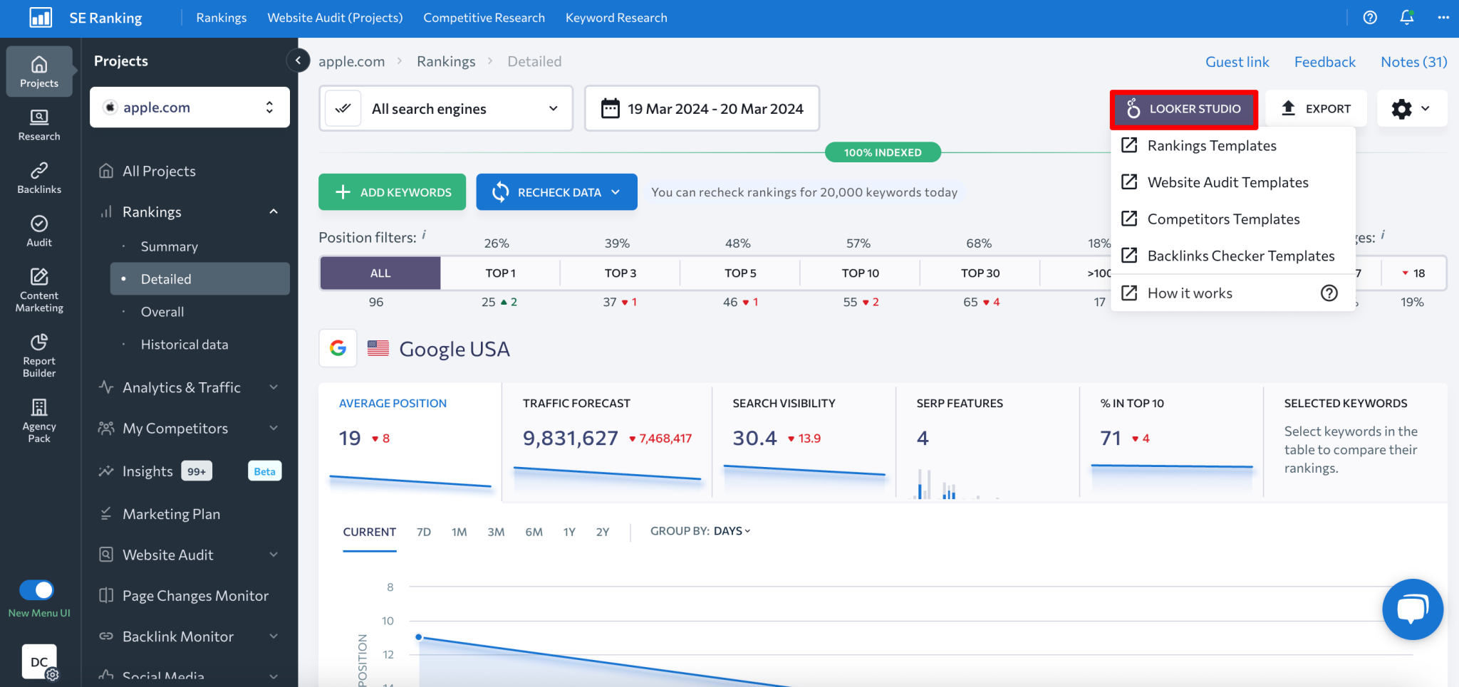
Task: Open the notifications bell
Action: (1406, 17)
